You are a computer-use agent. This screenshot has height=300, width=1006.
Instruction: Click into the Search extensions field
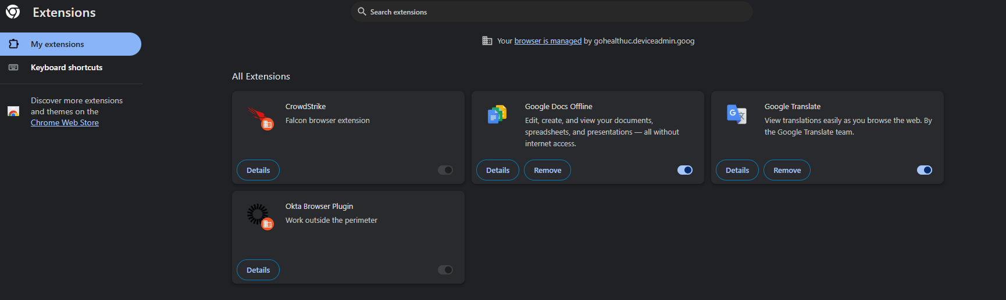coord(552,12)
